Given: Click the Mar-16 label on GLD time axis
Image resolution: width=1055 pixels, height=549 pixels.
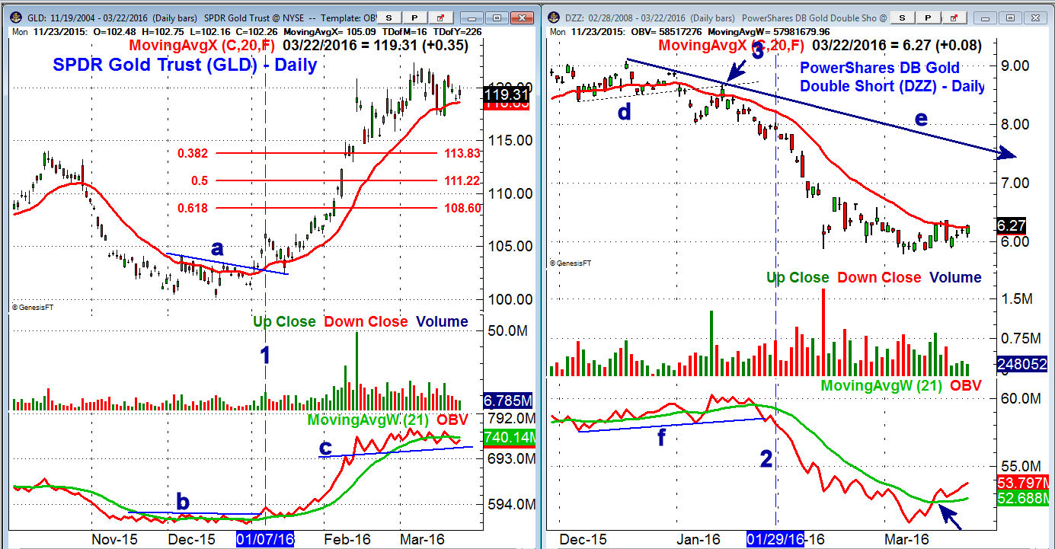Looking at the screenshot, I should tap(421, 540).
